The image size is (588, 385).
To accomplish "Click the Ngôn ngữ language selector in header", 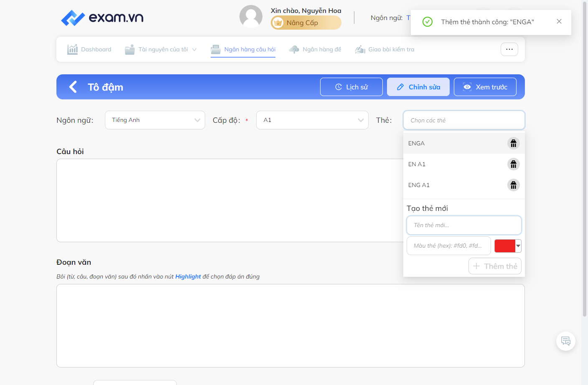I will point(390,18).
